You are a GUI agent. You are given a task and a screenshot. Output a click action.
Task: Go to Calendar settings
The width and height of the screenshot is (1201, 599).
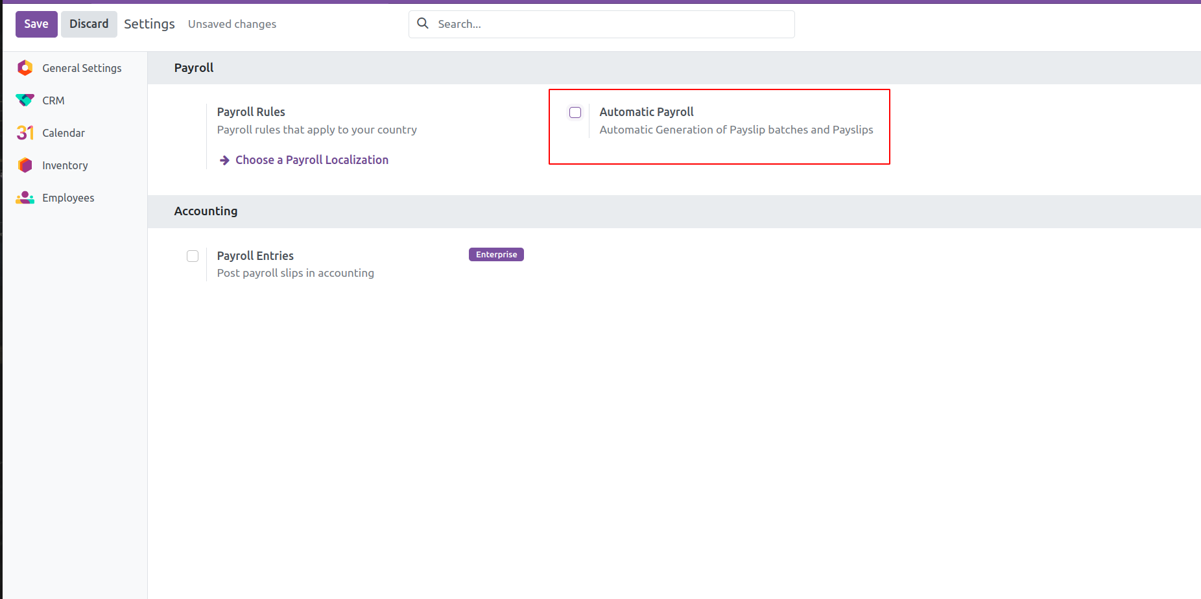point(64,133)
